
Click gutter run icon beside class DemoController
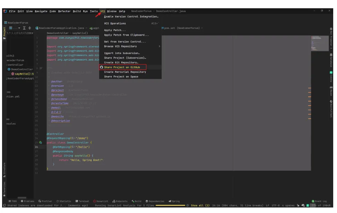(40, 142)
